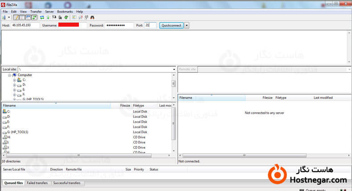The height and width of the screenshot is (191, 352).
Task: Select Computer in the local tree
Action: tap(25, 75)
